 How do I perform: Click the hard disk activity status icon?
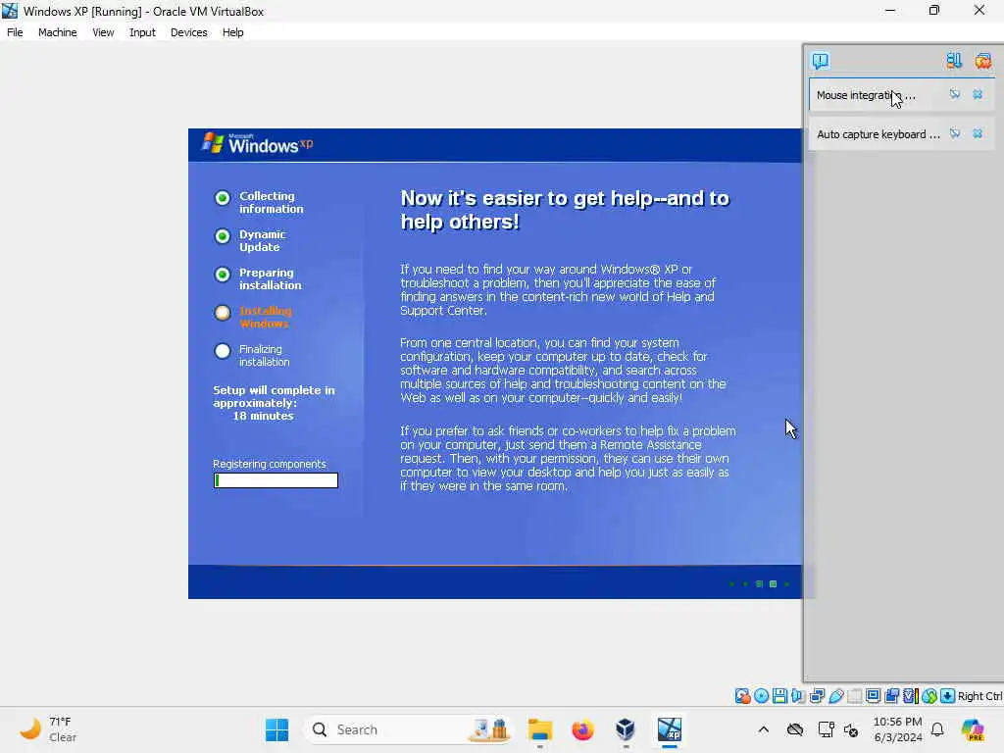(743, 696)
